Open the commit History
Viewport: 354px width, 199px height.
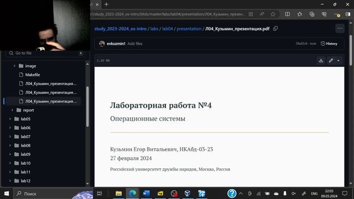point(329,44)
